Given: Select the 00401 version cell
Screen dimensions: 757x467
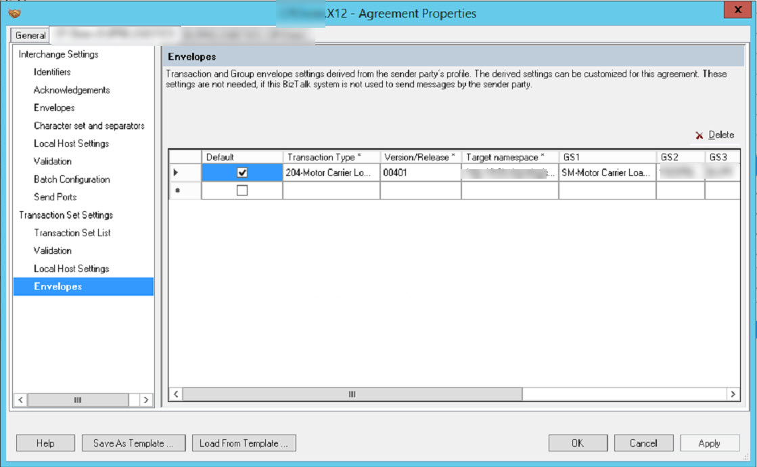Looking at the screenshot, I should (x=421, y=173).
